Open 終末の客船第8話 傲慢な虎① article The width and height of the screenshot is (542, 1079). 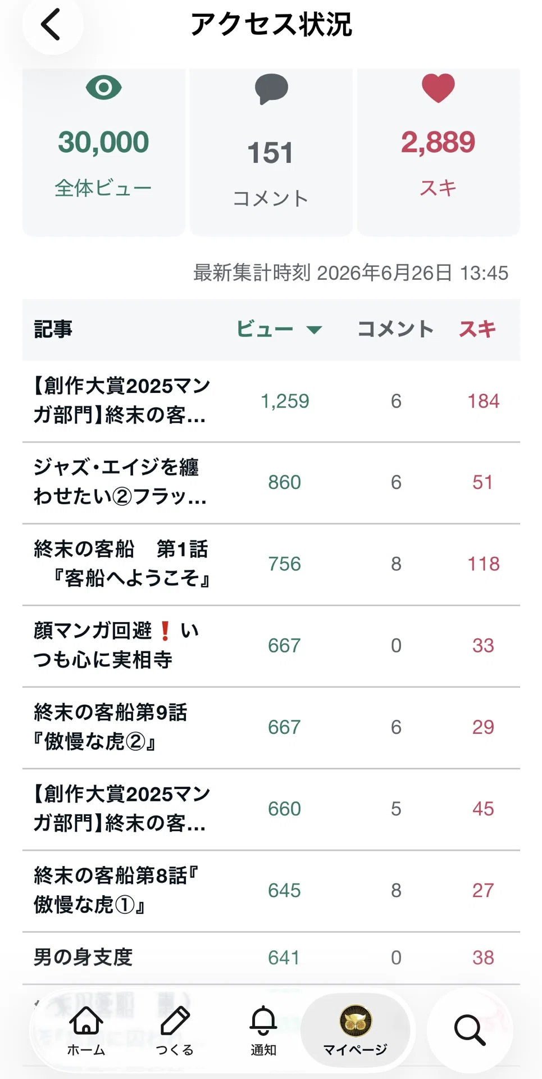click(271, 891)
